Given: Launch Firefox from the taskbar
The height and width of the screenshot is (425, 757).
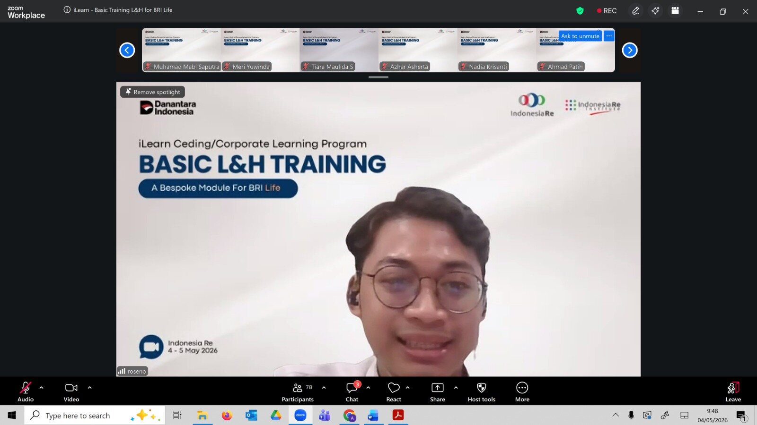Looking at the screenshot, I should pyautogui.click(x=227, y=415).
